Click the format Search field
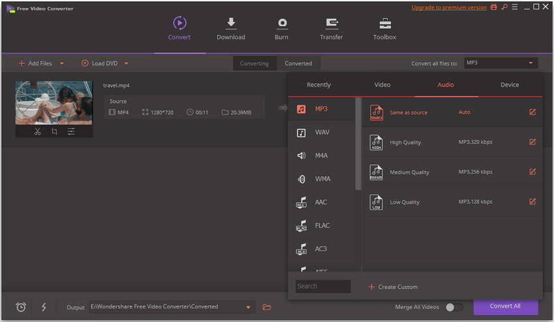Viewport: 554px width, 322px height. [323, 286]
